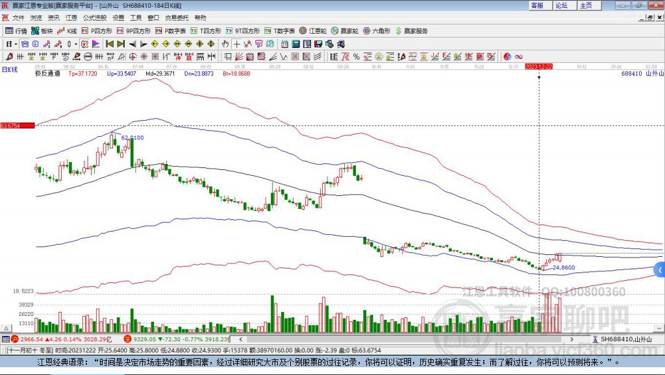Image resolution: width=665 pixels, height=375 pixels.
Task: Open the 浏览 menu
Action: pyautogui.click(x=36, y=18)
